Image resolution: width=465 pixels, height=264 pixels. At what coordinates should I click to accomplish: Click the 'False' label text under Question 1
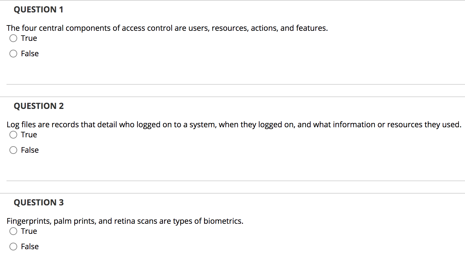click(30, 54)
